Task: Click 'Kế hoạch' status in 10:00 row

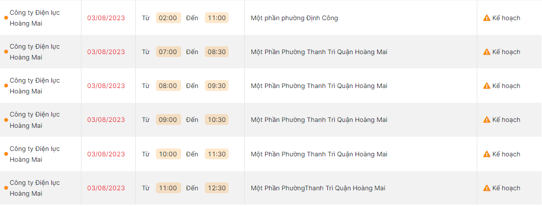Action: (x=506, y=154)
